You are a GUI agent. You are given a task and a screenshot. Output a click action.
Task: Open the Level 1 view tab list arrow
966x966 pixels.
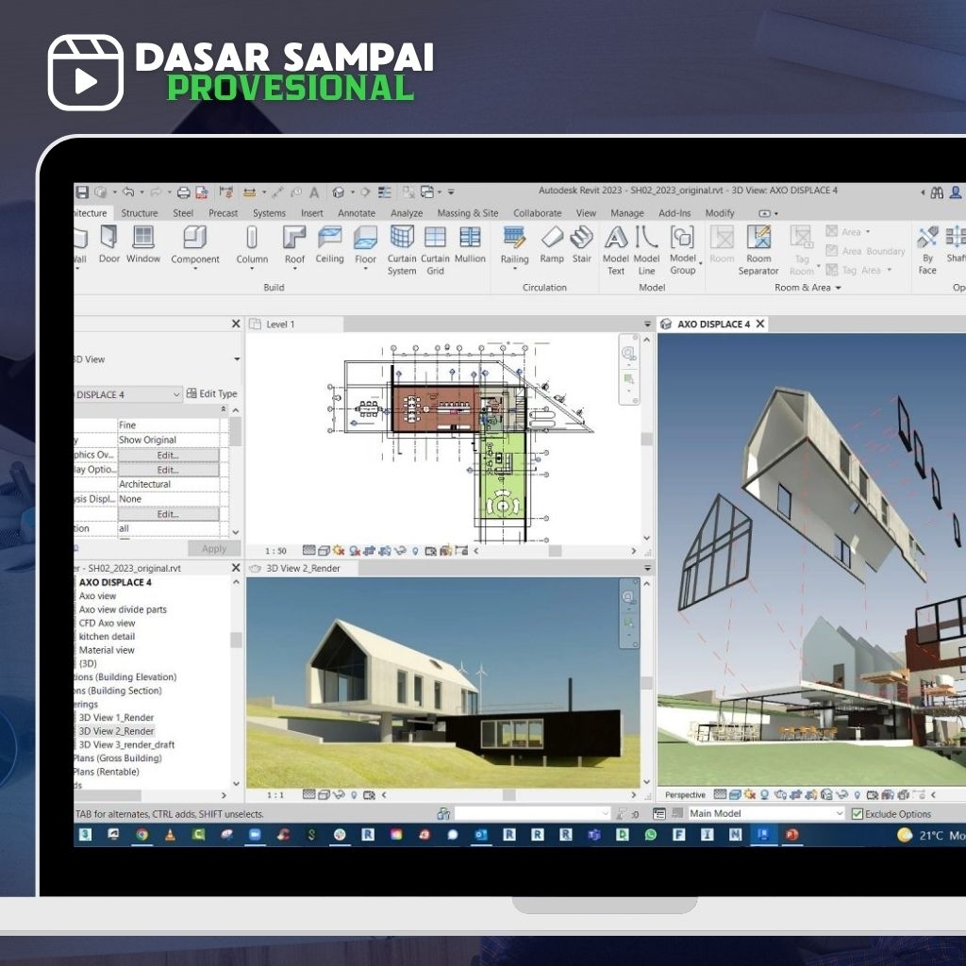(647, 325)
